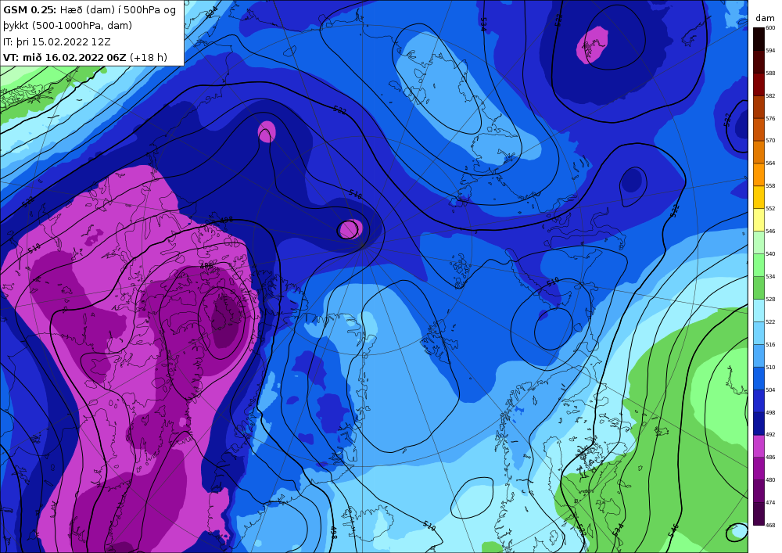Select the legend label 558

click(770, 185)
